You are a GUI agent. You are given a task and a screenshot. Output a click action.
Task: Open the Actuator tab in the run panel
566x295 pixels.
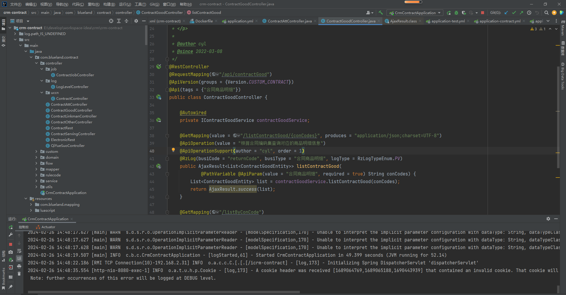(48, 227)
